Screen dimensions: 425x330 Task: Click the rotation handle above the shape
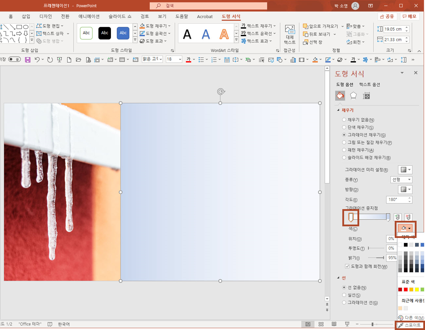point(221,91)
